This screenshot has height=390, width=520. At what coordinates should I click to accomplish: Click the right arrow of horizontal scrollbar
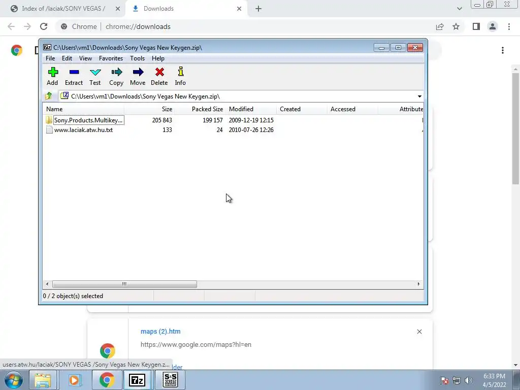(418, 284)
